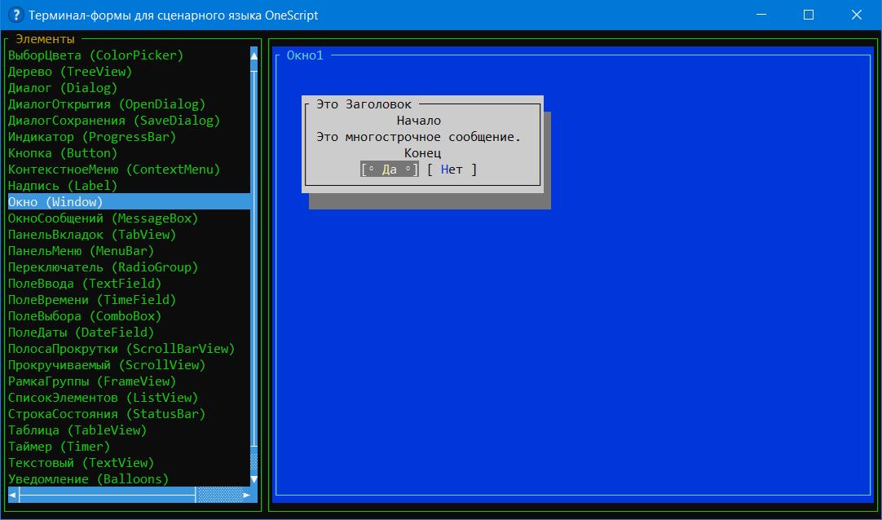Select the highlighted Окно (Window) item
Viewport: 882px width, 520px height.
(55, 202)
